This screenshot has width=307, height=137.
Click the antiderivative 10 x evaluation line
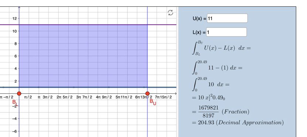[x=209, y=97]
